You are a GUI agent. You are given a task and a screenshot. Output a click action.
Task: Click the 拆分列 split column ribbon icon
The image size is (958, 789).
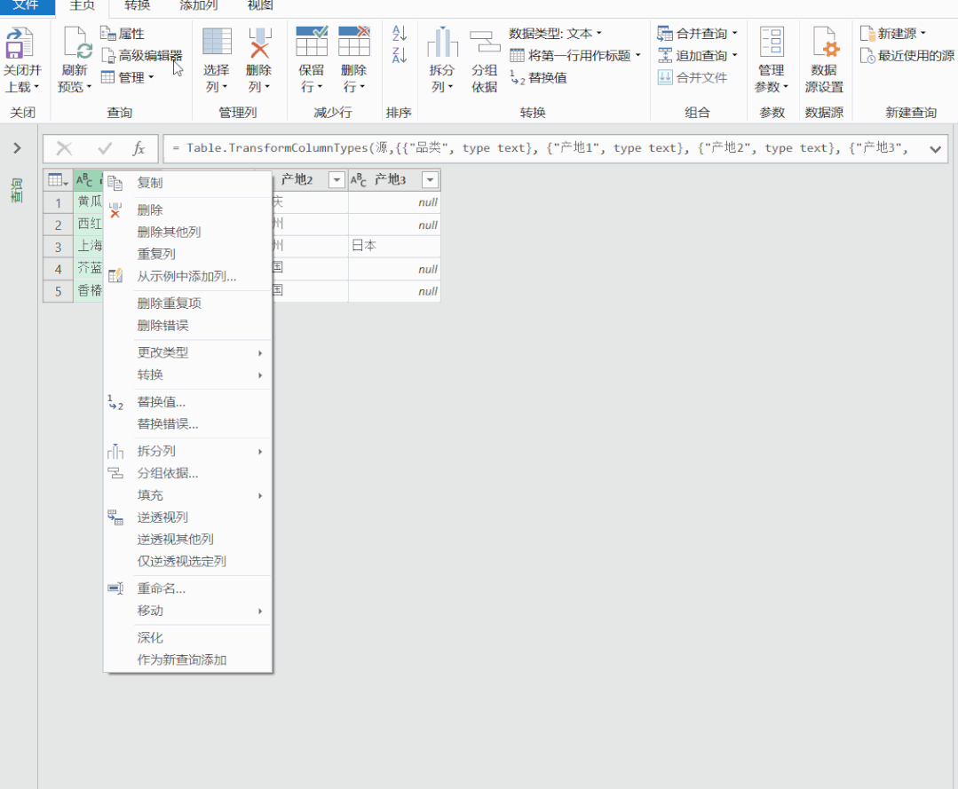(442, 42)
